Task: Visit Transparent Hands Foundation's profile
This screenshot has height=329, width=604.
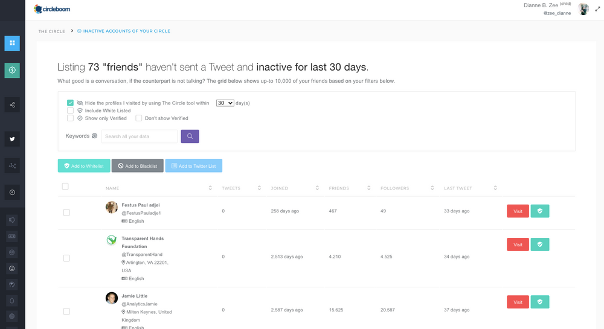Action: pos(518,244)
